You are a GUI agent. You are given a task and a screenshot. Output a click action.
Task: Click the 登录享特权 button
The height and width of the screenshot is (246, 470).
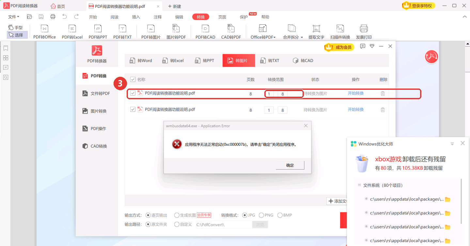pos(418,6)
